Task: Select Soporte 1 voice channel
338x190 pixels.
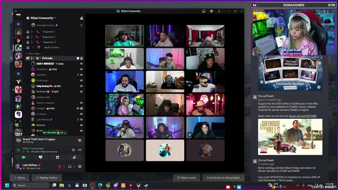Action: (x=49, y=32)
